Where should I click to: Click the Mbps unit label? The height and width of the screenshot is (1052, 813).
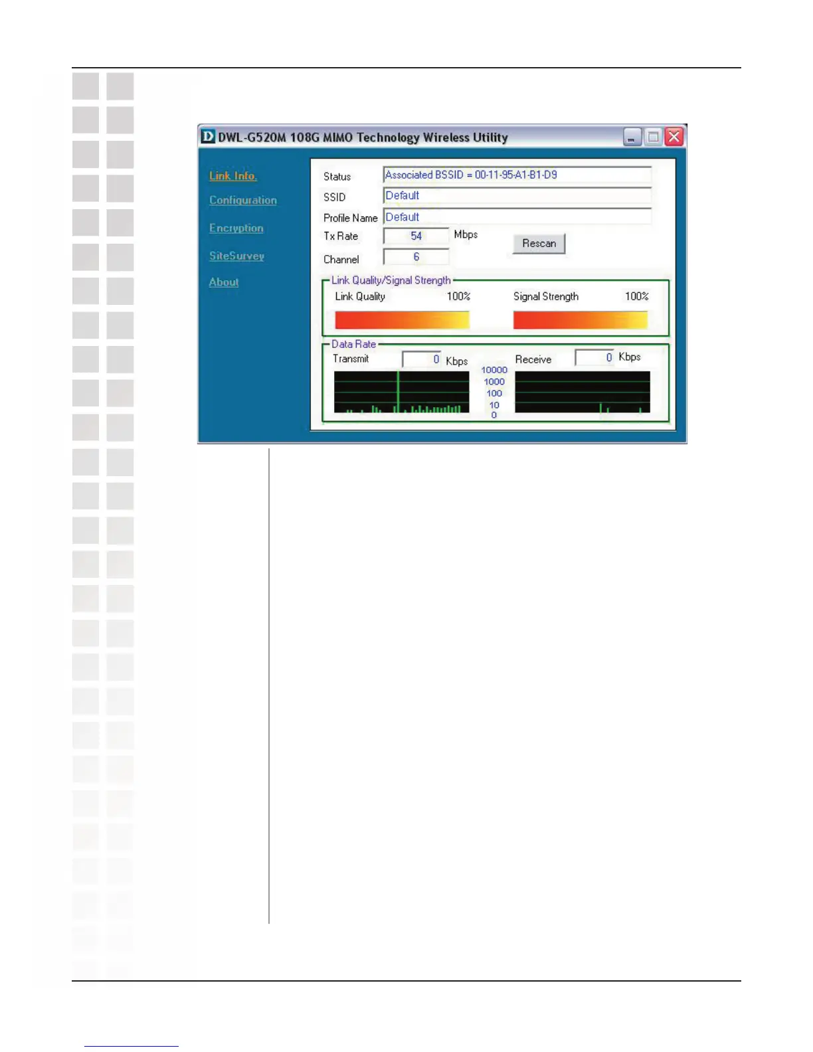click(x=466, y=234)
